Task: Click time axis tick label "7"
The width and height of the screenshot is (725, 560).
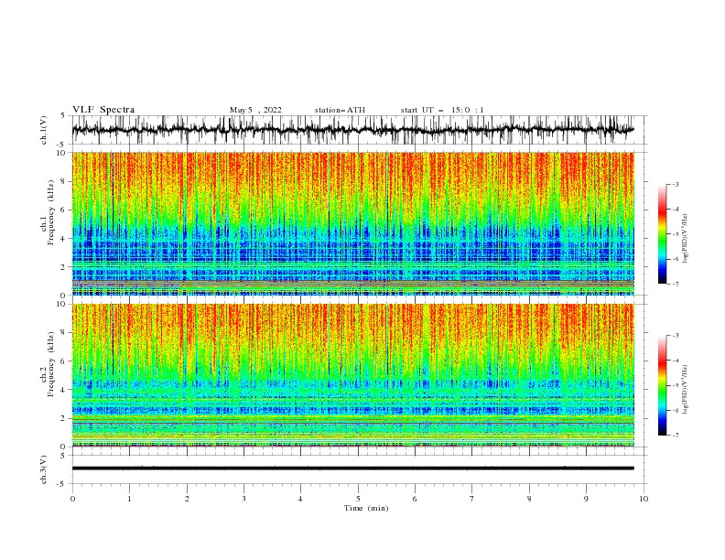Action: pos(472,499)
